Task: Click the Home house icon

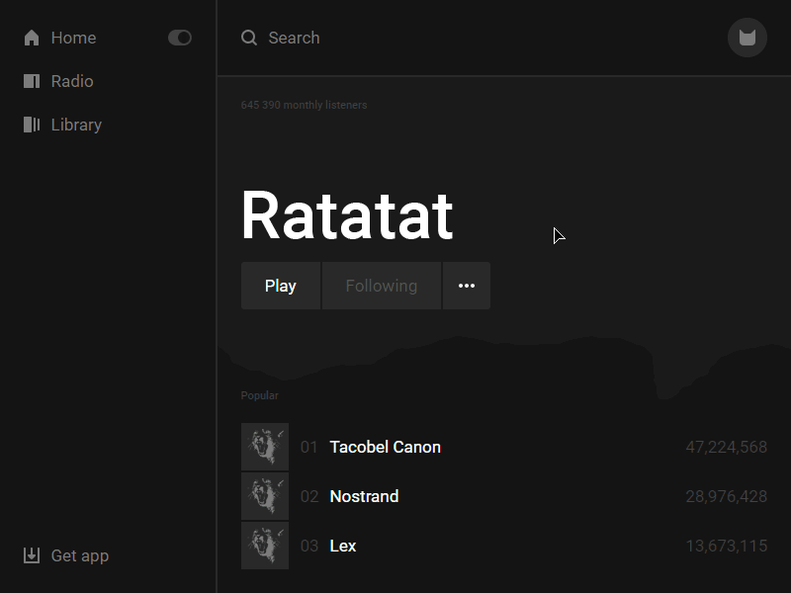Action: (32, 38)
